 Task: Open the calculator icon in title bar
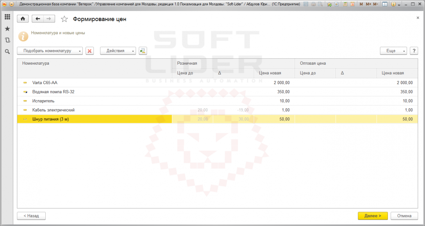(345, 4)
